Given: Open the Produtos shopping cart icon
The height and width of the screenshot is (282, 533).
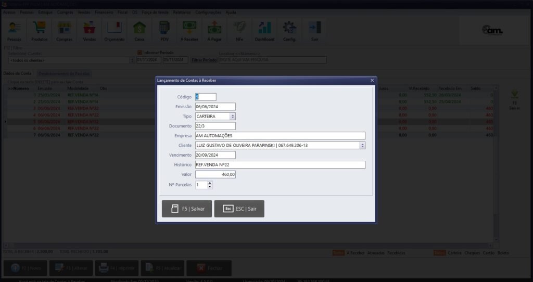Looking at the screenshot, I should (40, 31).
